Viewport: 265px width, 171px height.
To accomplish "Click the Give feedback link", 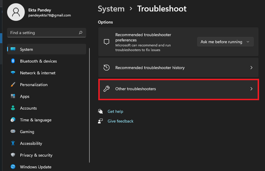I will (x=120, y=121).
